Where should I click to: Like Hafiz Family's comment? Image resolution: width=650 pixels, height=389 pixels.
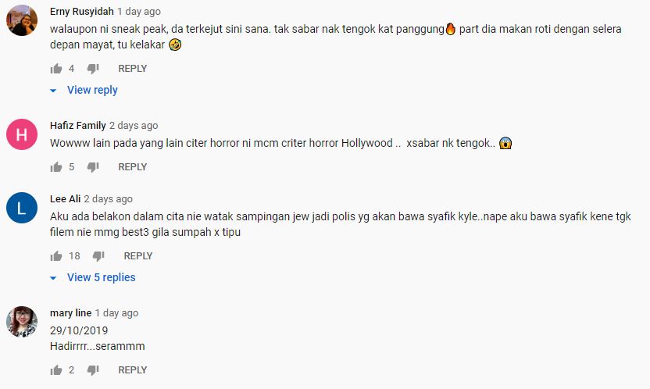[56, 167]
